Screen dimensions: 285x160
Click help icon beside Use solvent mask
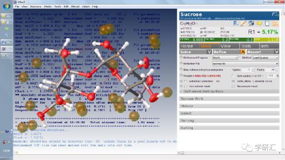[x=181, y=86]
